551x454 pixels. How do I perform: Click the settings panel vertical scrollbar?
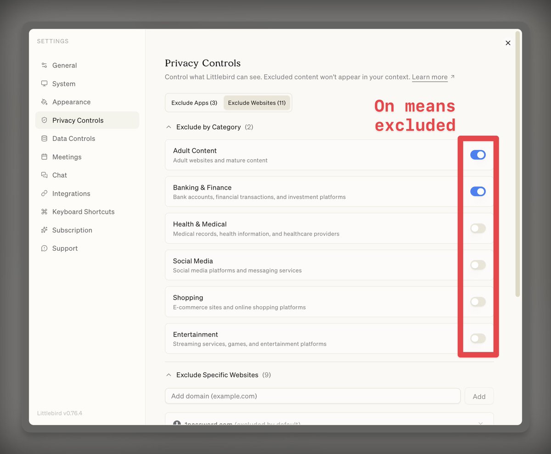click(x=518, y=163)
